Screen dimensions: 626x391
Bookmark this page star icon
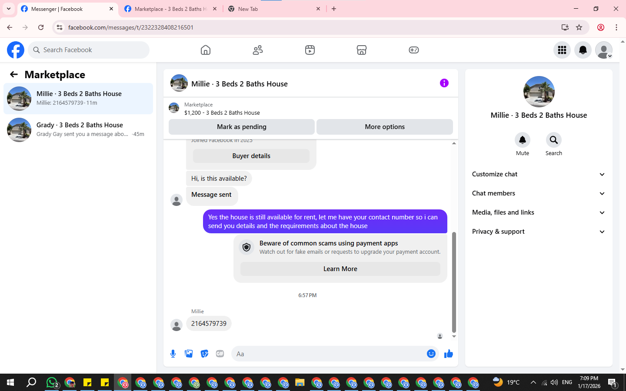pyautogui.click(x=579, y=27)
